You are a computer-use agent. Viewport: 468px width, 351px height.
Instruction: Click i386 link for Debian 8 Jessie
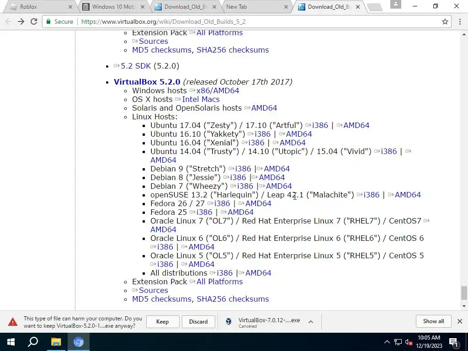tap(238, 177)
